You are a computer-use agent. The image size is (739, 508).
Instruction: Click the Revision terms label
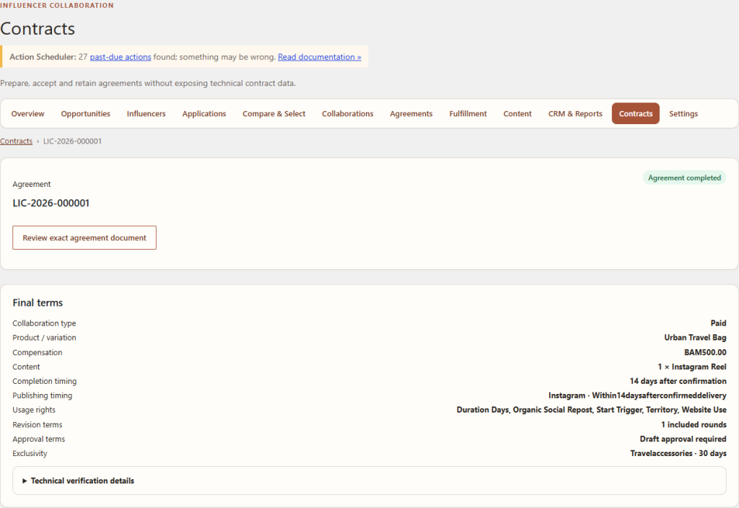click(x=38, y=424)
